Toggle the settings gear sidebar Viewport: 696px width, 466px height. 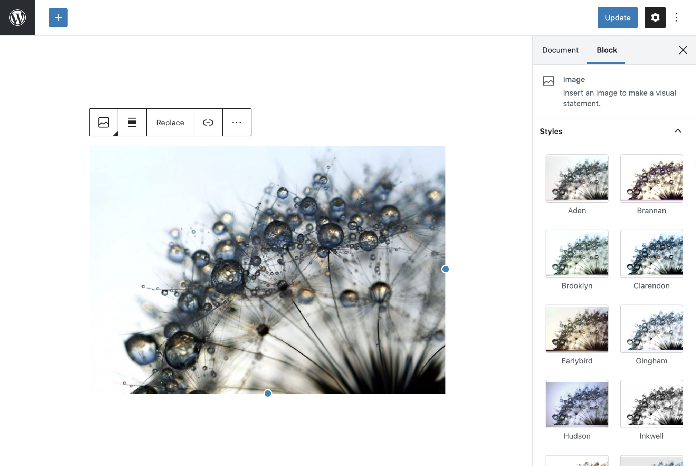655,17
